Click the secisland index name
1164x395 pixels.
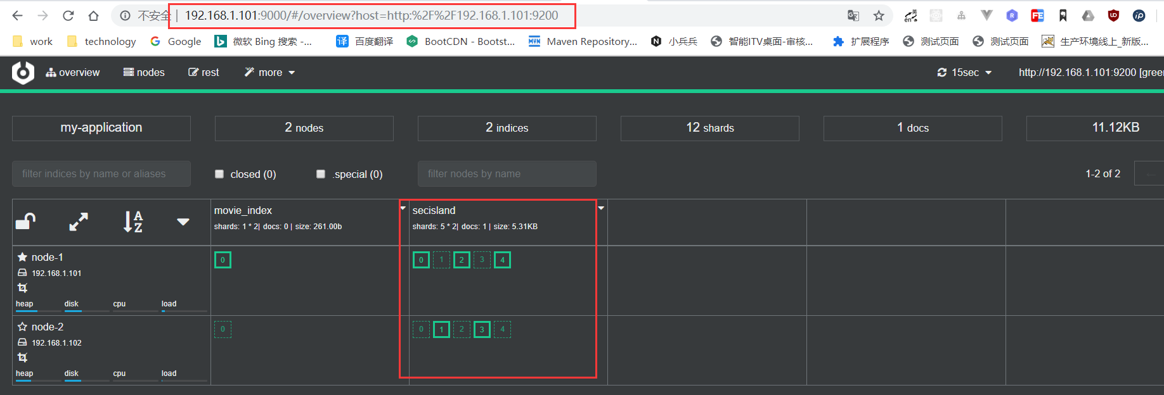point(434,210)
